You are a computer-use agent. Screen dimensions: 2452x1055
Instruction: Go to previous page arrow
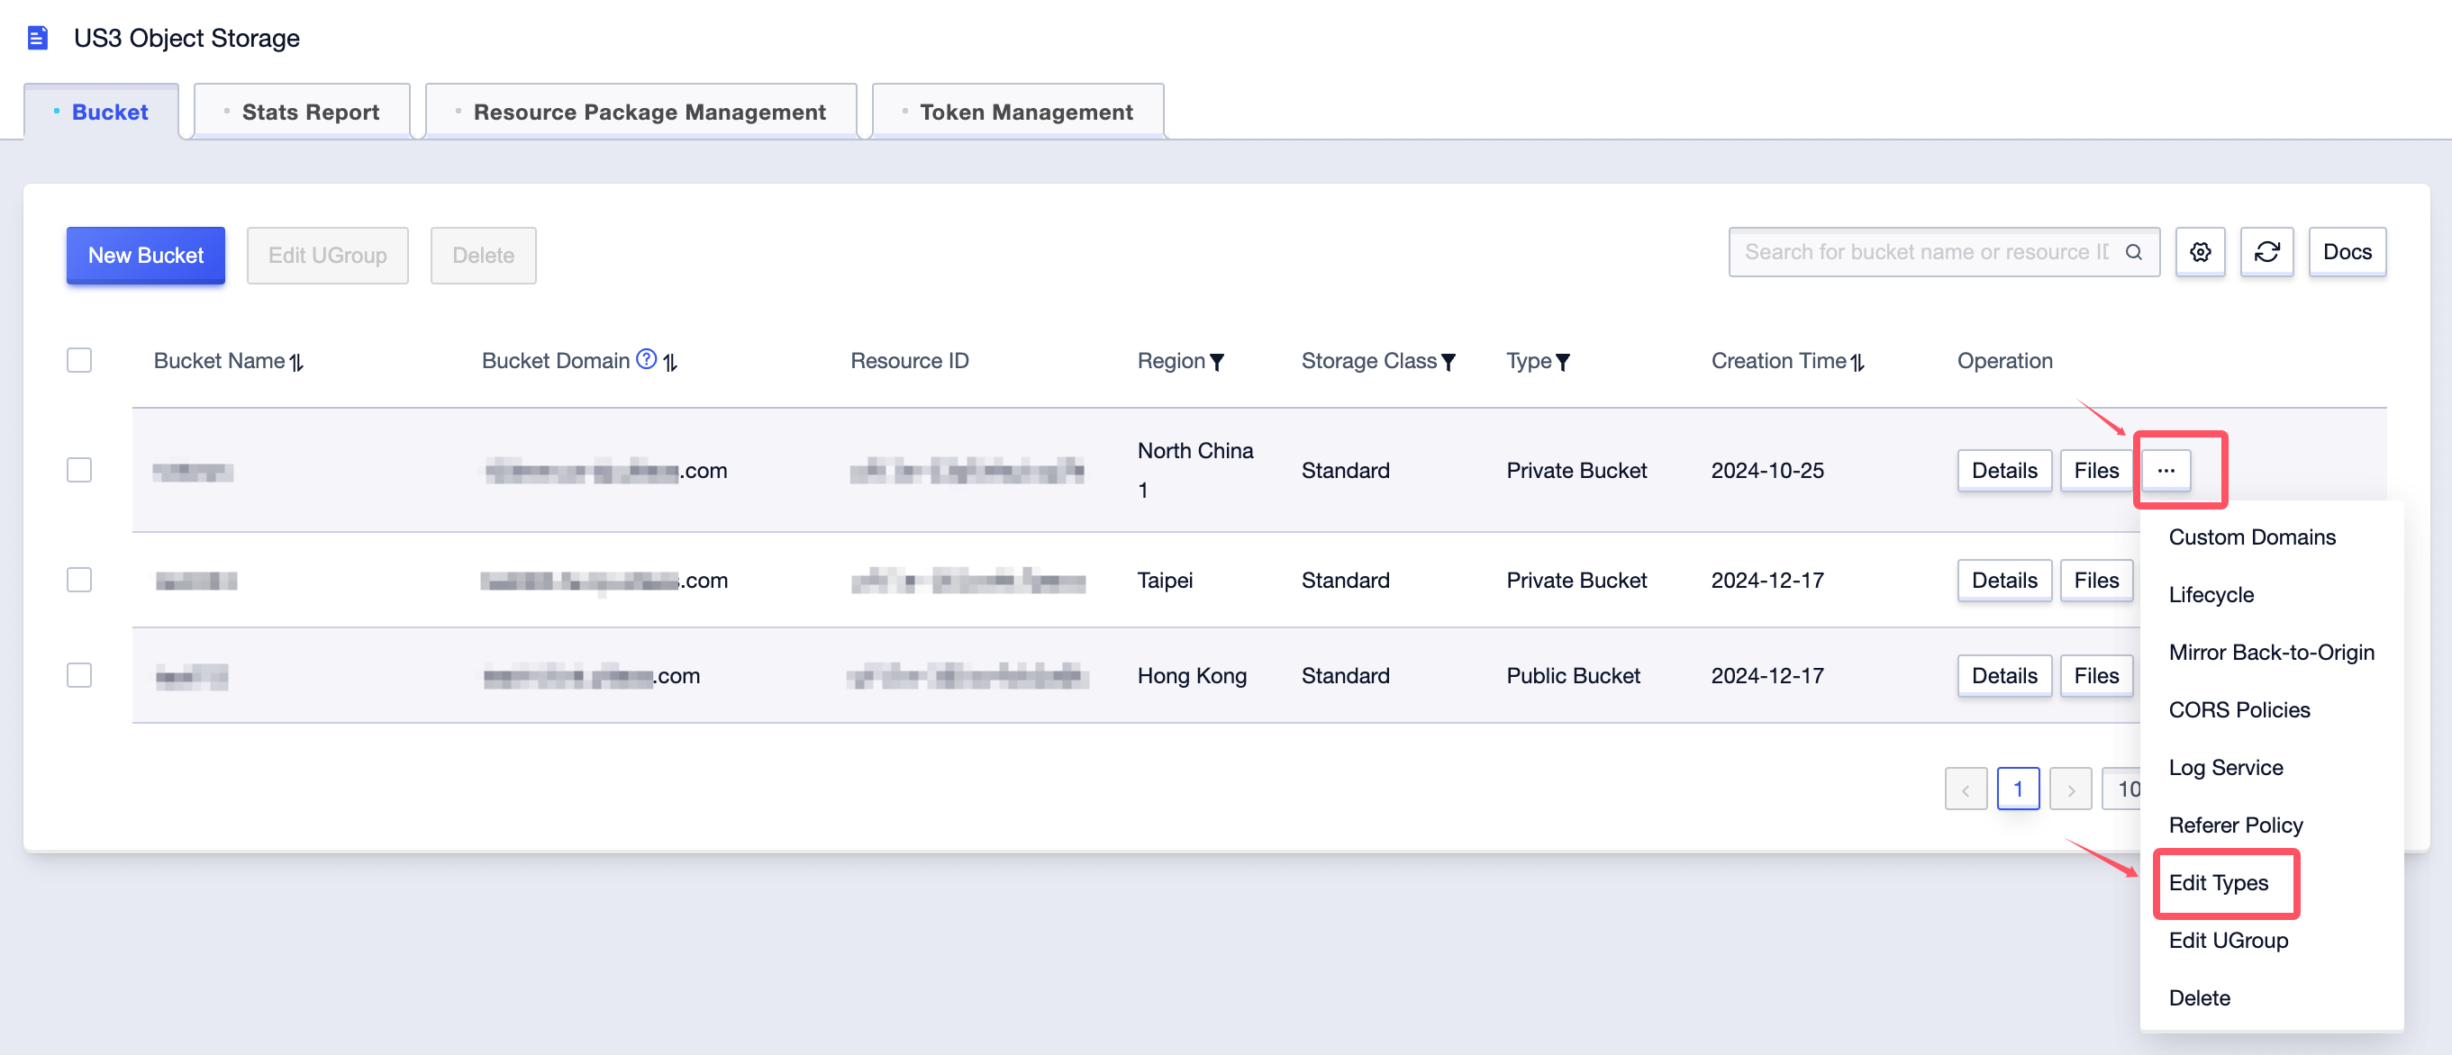(x=1966, y=789)
